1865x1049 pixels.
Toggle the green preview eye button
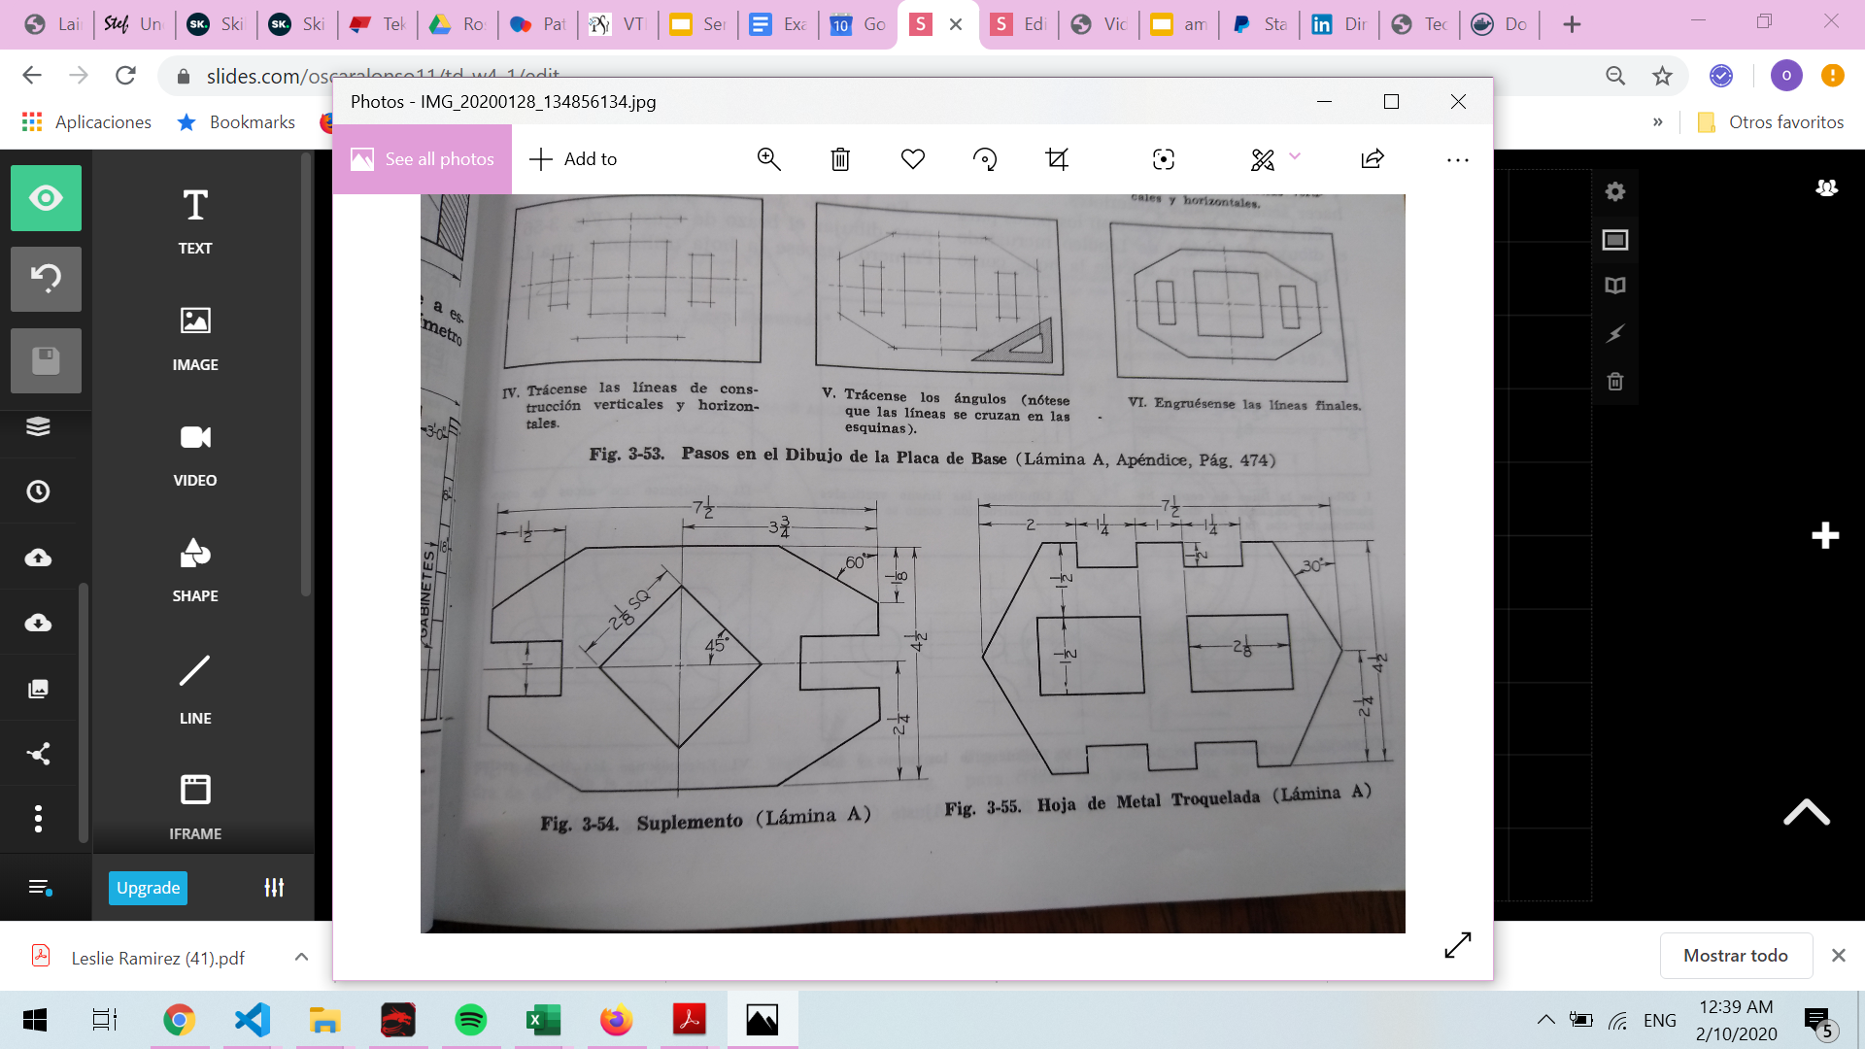point(46,198)
